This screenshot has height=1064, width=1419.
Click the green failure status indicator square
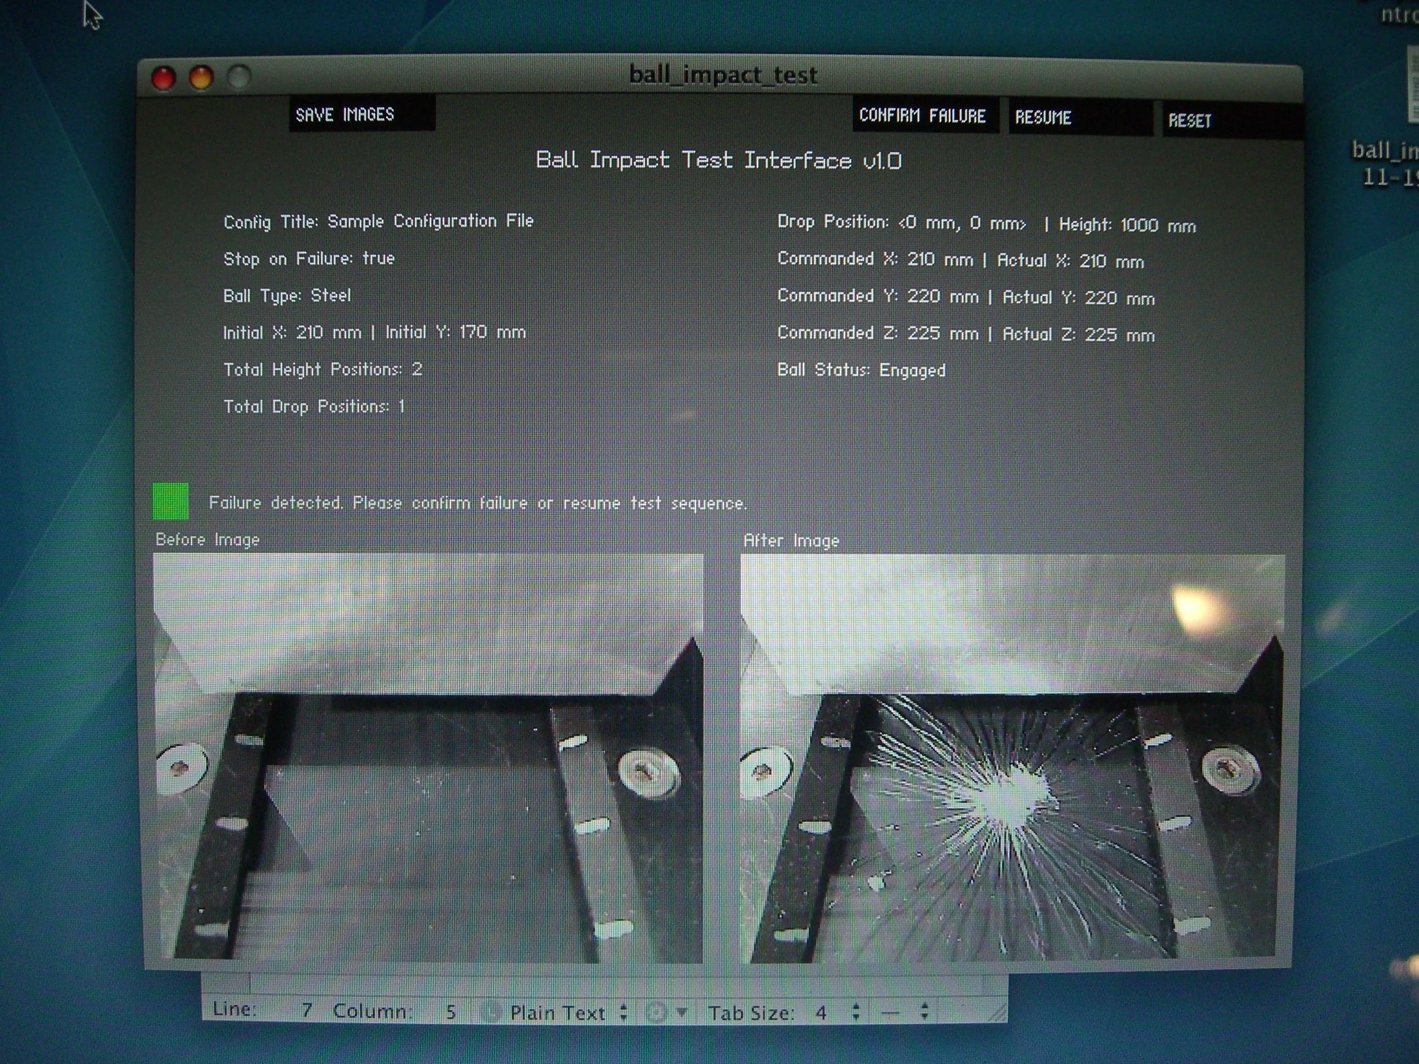tap(171, 501)
